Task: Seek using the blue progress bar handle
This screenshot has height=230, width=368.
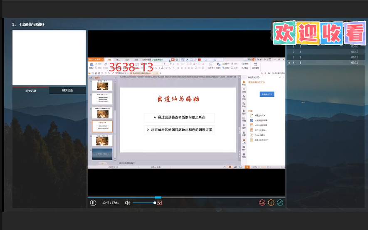Action: pyautogui.click(x=158, y=197)
